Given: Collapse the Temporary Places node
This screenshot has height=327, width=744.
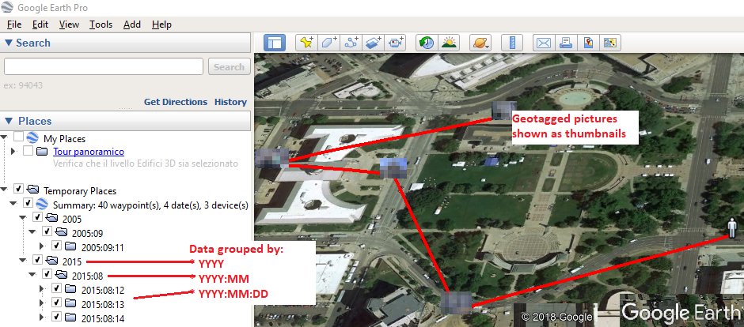Looking at the screenshot, I should point(4,190).
